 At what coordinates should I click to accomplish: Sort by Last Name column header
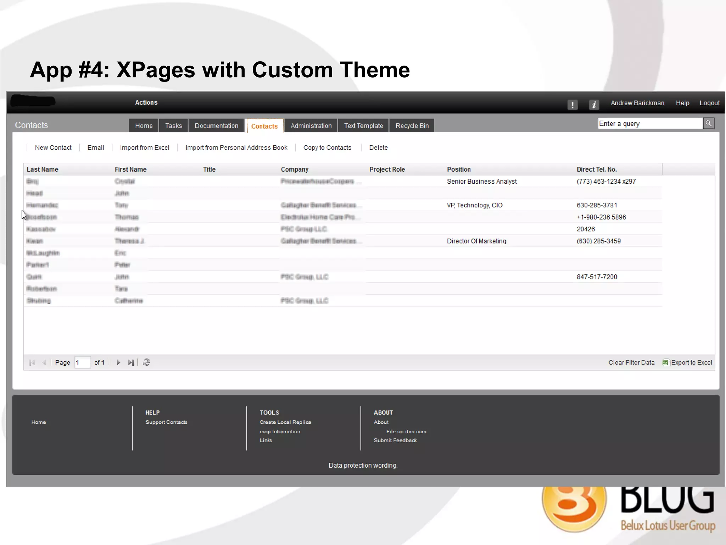pos(43,169)
